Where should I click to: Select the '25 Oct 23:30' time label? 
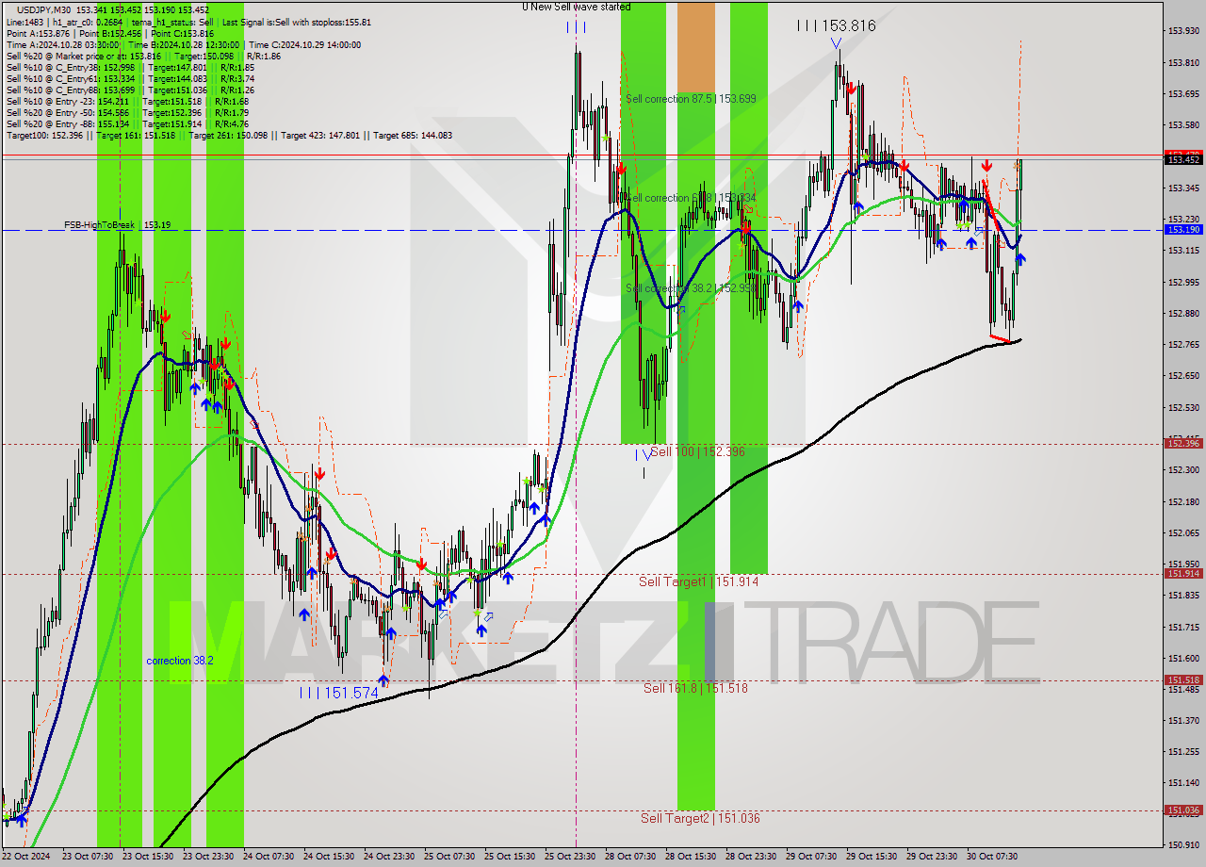[x=570, y=857]
